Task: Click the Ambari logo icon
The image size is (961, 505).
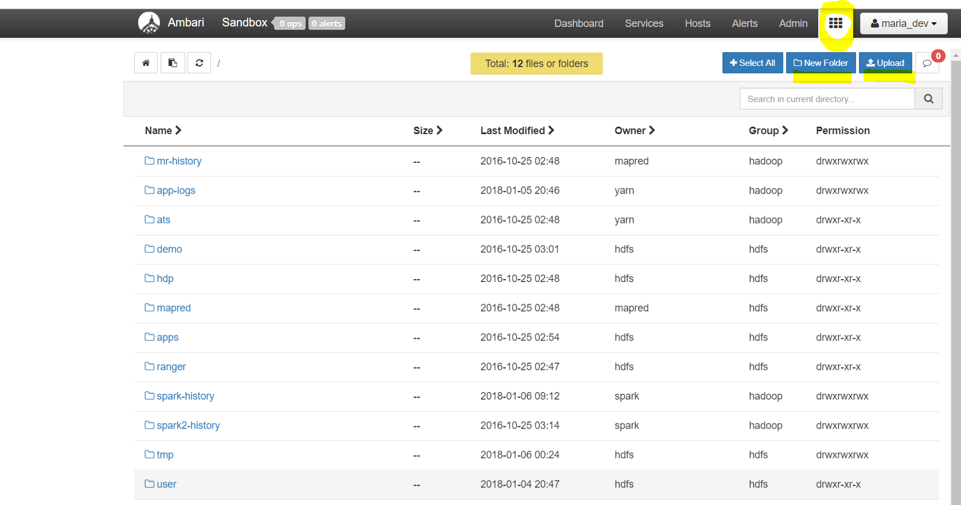Action: (x=149, y=23)
